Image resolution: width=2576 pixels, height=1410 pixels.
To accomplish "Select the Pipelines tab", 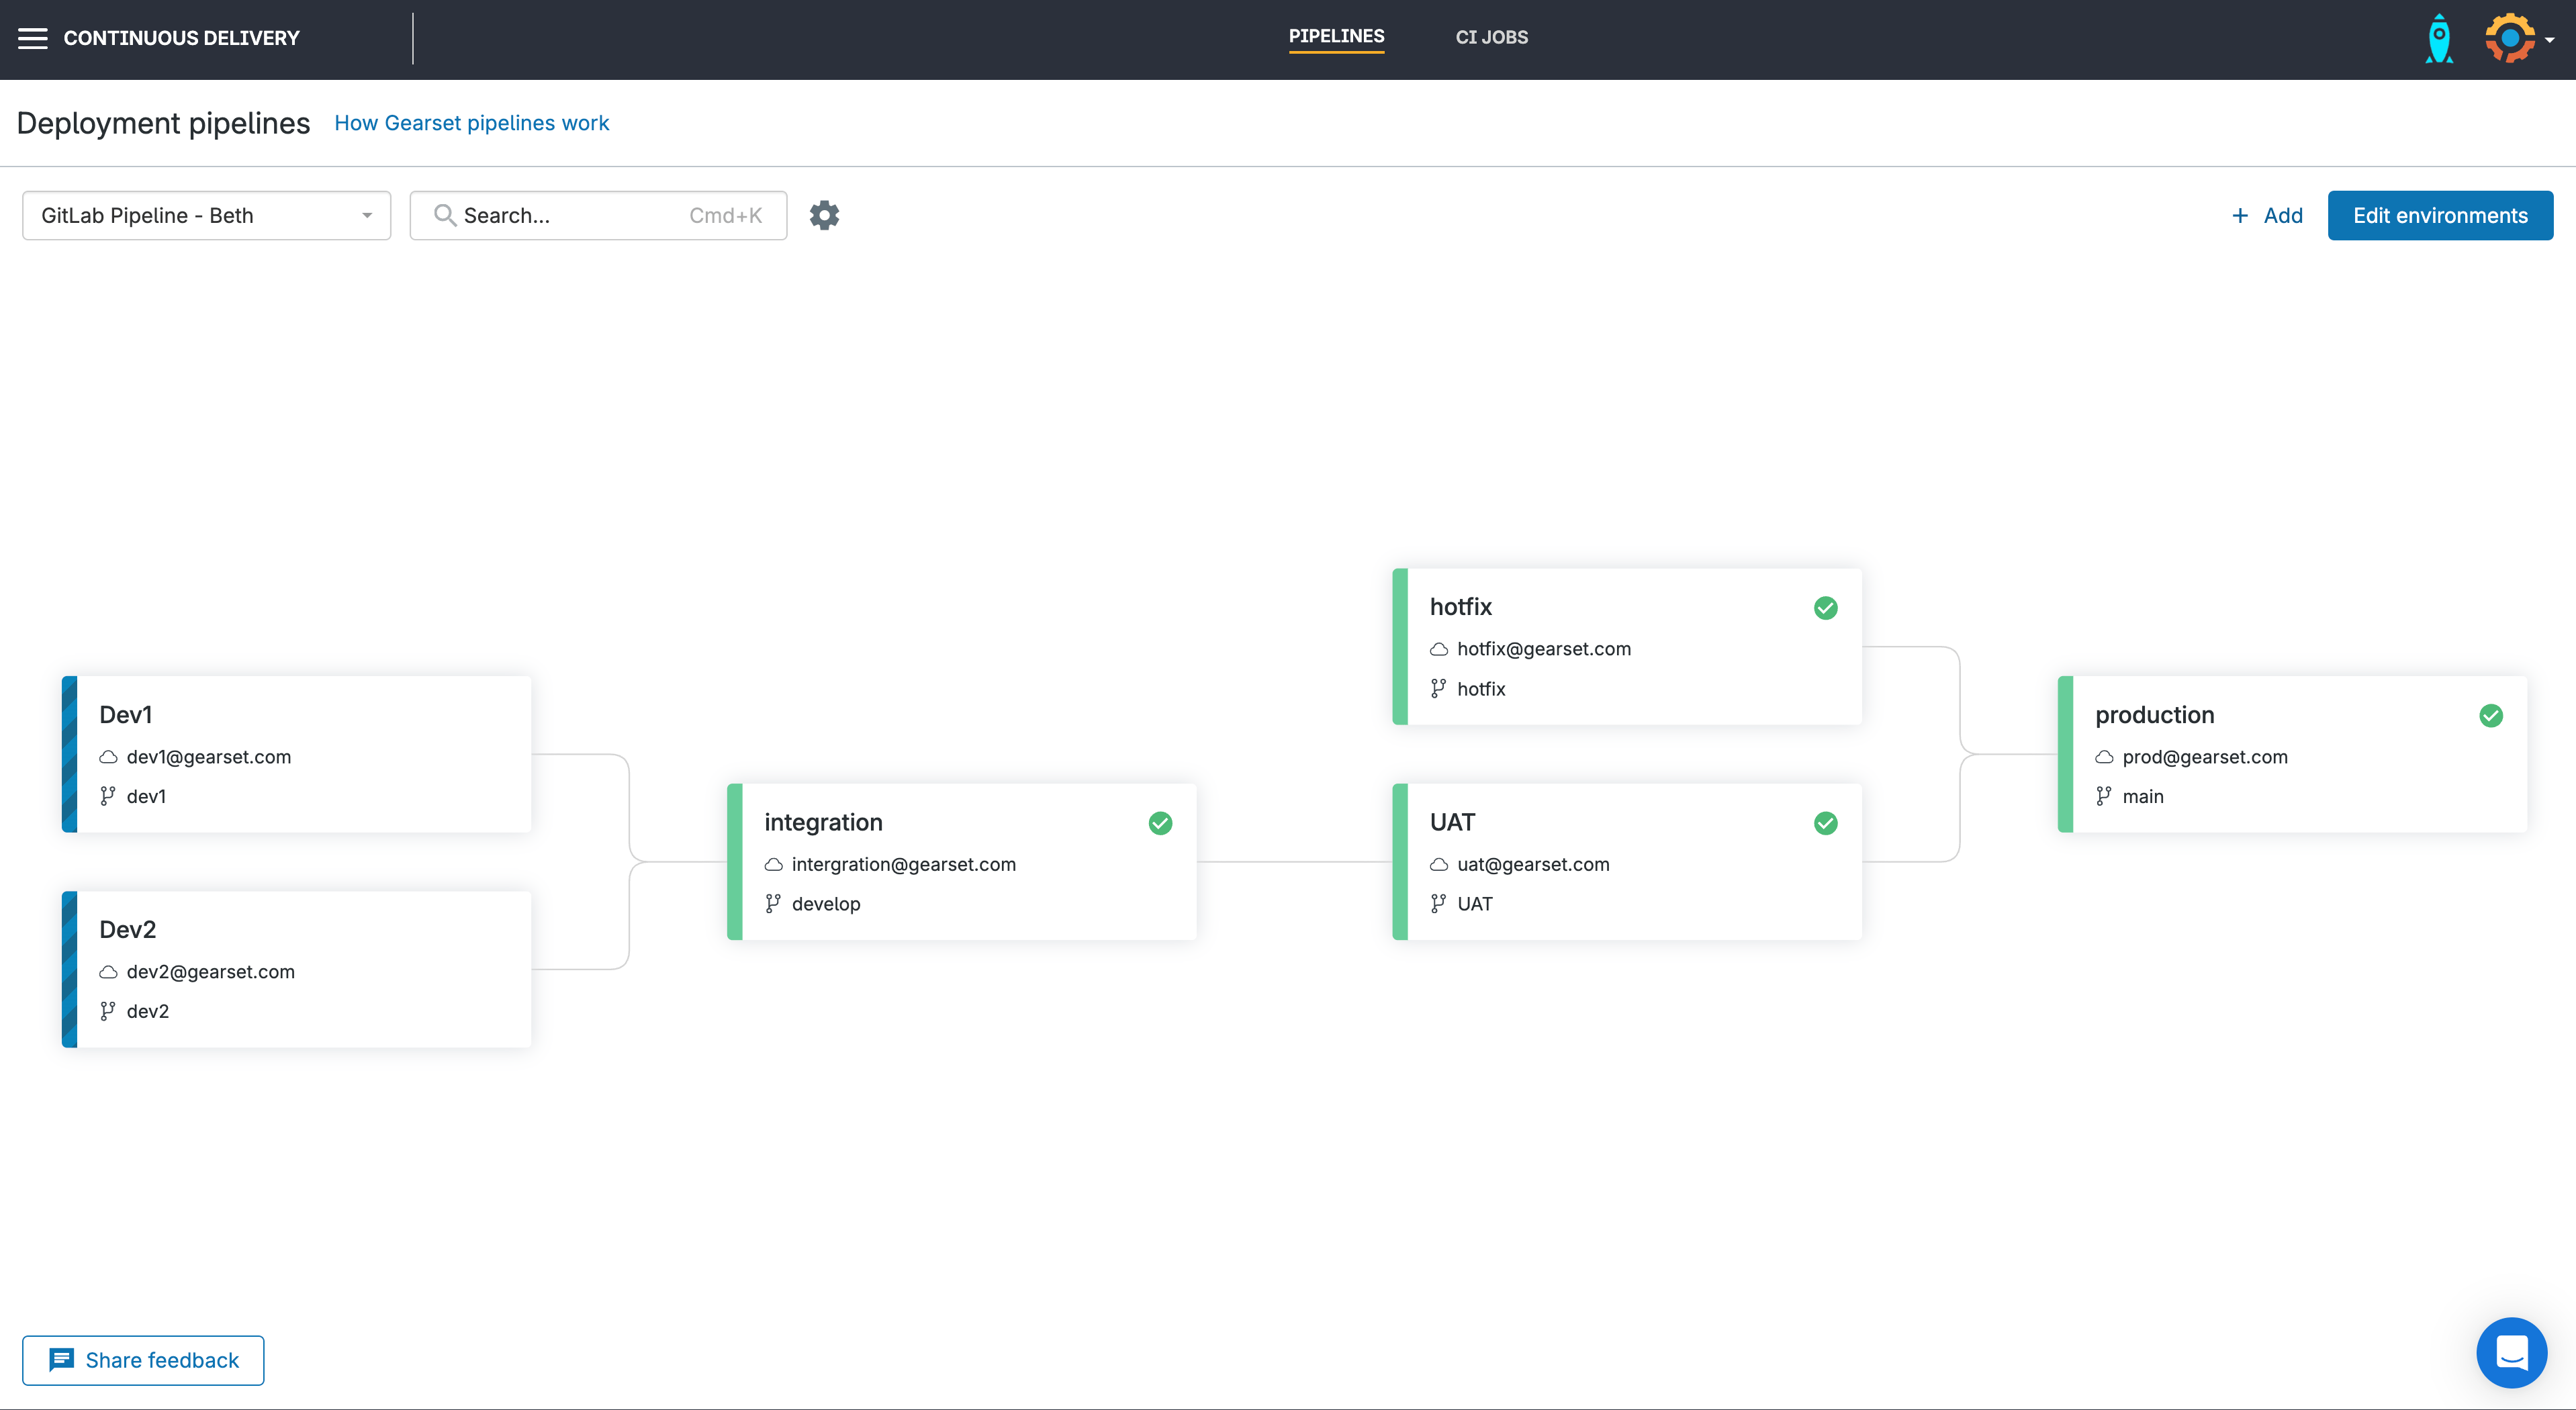I will [x=1336, y=36].
